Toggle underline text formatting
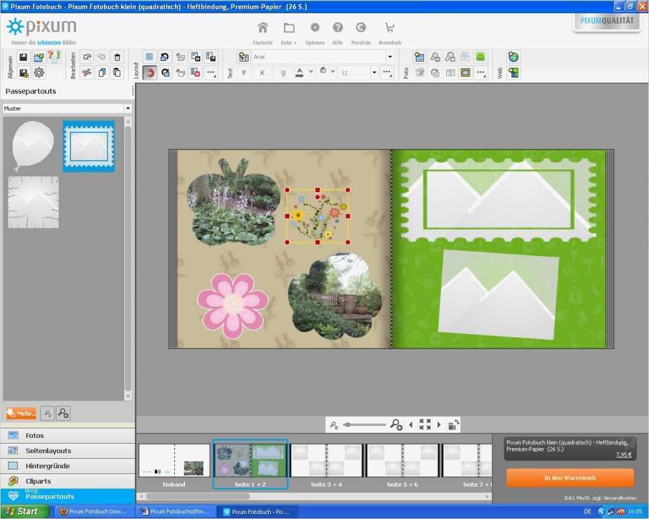The image size is (649, 519). tap(283, 73)
